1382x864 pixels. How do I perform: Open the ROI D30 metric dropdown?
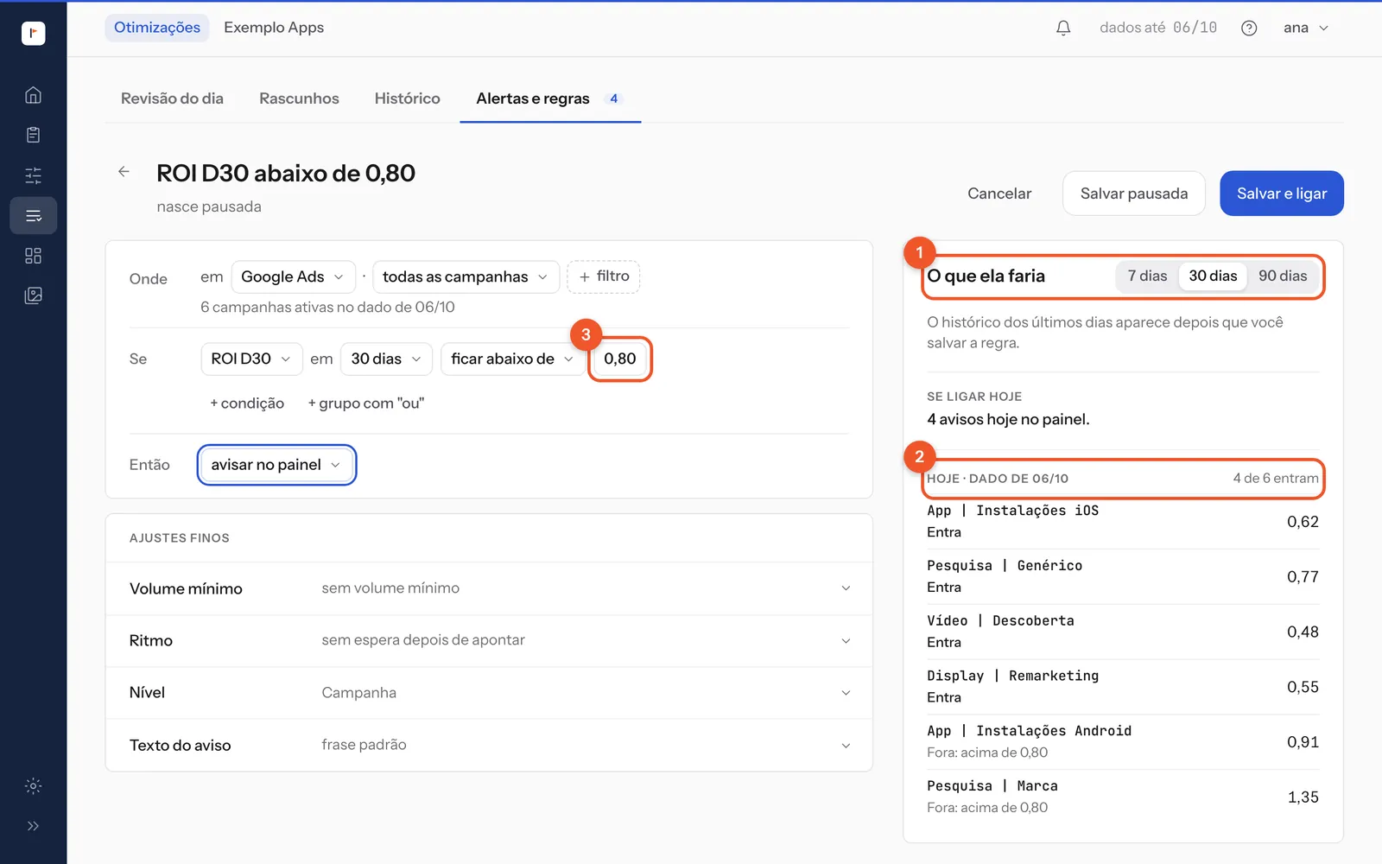(251, 359)
